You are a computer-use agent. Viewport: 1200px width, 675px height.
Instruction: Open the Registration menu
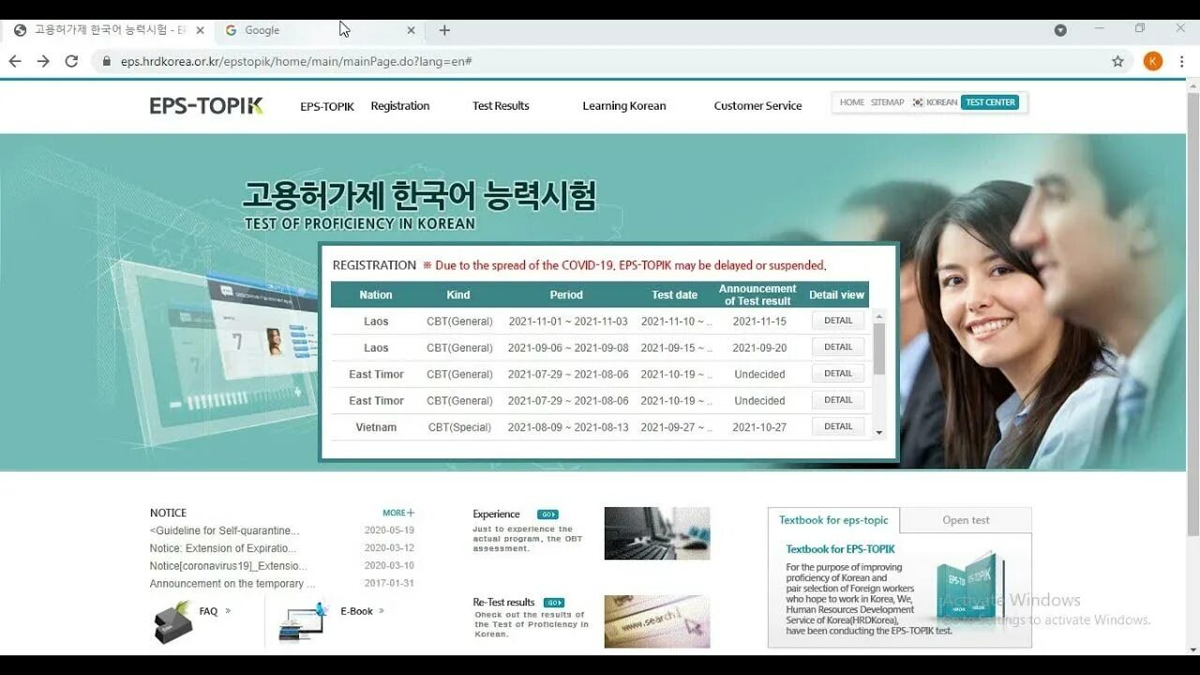(400, 106)
